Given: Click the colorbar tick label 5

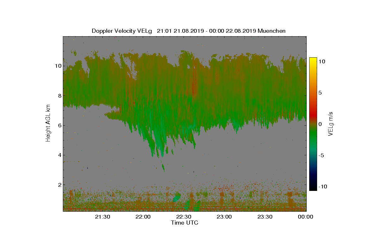Looking at the screenshot, I should [320, 93].
